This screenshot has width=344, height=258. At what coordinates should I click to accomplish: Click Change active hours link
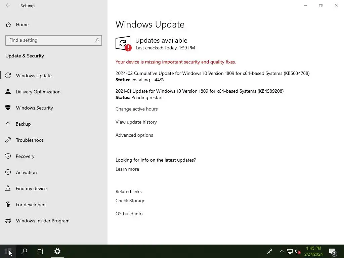(x=136, y=109)
